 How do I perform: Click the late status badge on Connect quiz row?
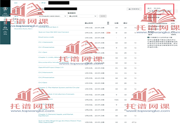tap(108, 33)
